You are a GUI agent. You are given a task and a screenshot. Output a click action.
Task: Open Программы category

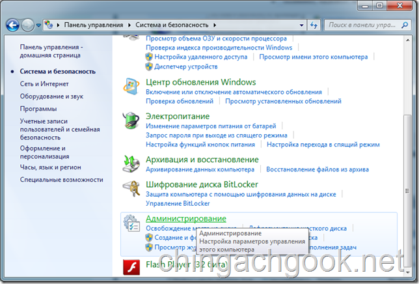click(38, 109)
